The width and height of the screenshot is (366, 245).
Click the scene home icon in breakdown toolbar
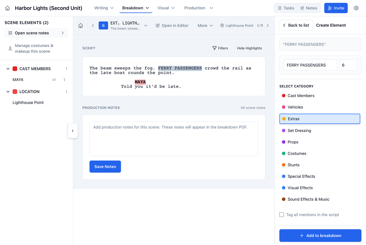click(81, 26)
